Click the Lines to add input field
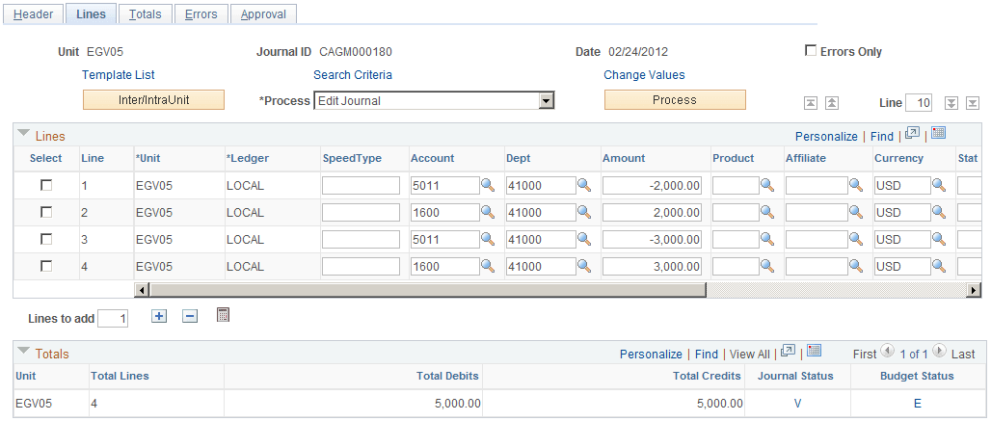This screenshot has height=421, width=991. tap(113, 318)
